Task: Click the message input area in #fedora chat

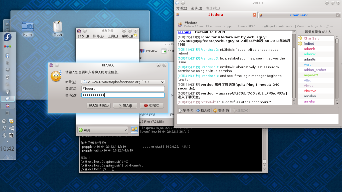Action: 258,119
